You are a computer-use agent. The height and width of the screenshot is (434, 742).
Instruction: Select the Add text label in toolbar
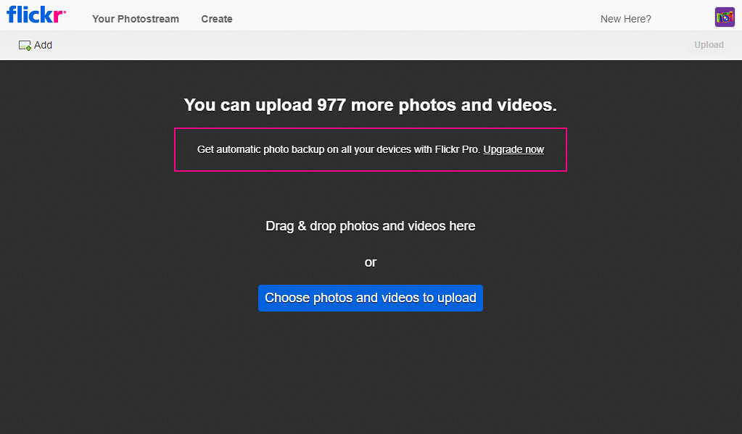[44, 45]
